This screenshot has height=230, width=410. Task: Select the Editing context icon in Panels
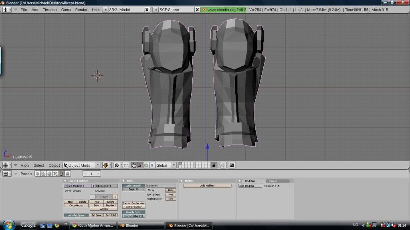pos(61,174)
